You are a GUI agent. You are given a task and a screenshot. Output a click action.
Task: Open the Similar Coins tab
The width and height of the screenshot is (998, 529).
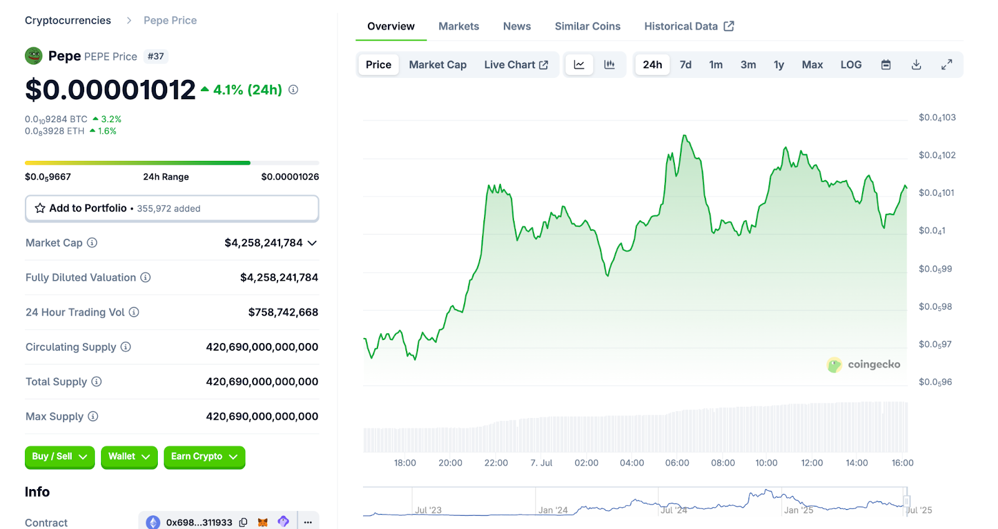587,26
